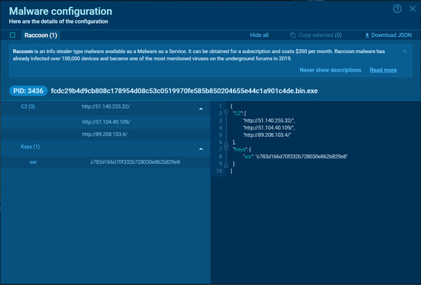
Task: Click Download JSON
Action: 388,35
